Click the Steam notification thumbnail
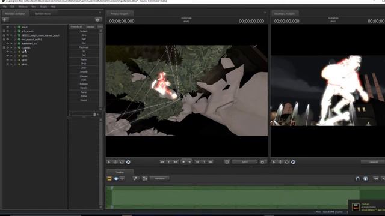The width and height of the screenshot is (385, 216). [356, 207]
